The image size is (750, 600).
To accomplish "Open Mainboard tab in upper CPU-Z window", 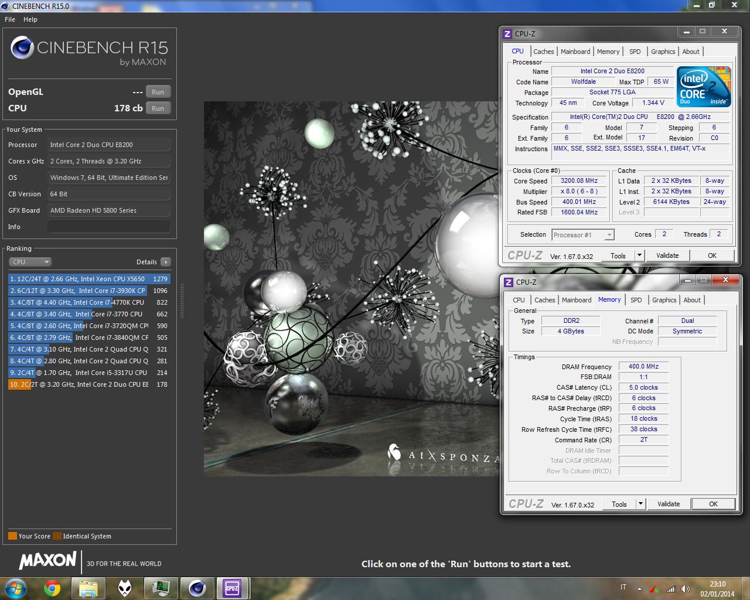I will [x=575, y=52].
